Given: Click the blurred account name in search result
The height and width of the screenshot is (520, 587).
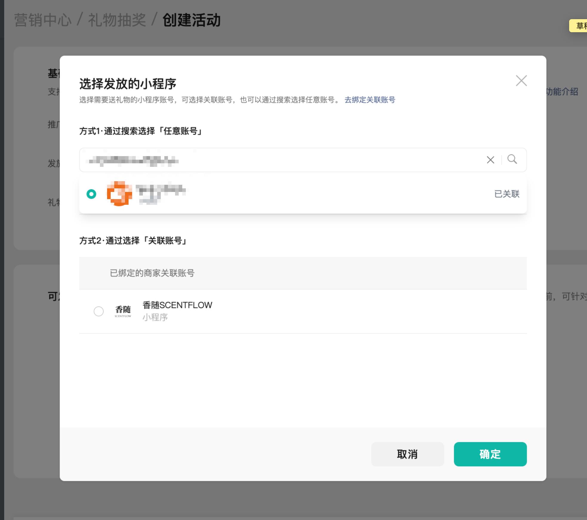Looking at the screenshot, I should point(160,189).
